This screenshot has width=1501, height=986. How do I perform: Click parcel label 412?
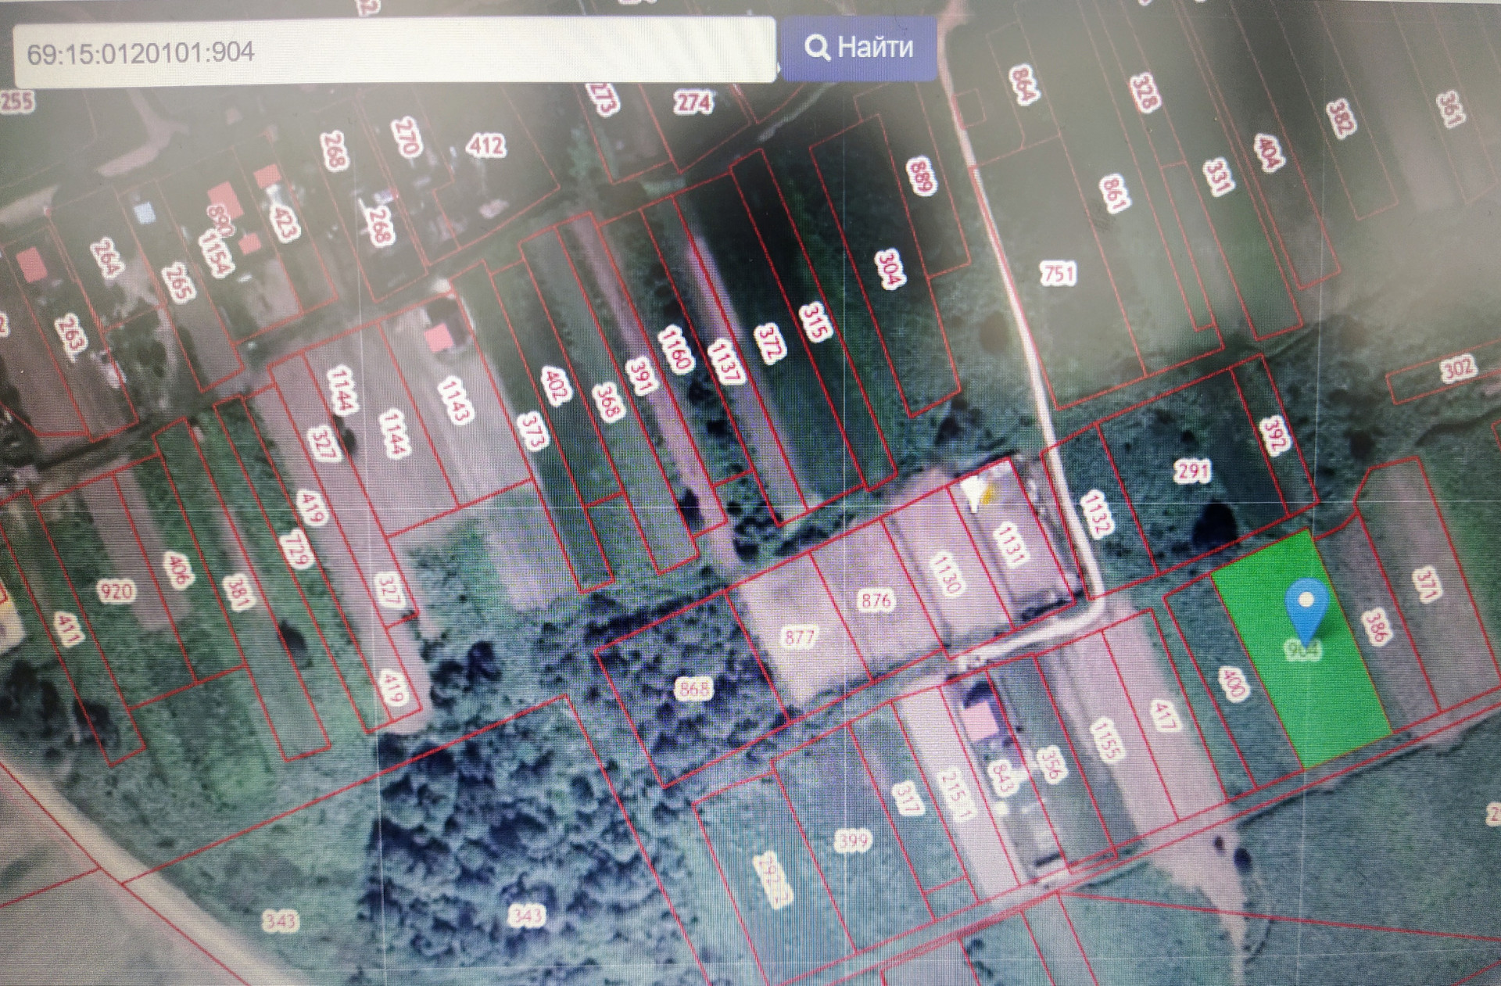tap(486, 145)
